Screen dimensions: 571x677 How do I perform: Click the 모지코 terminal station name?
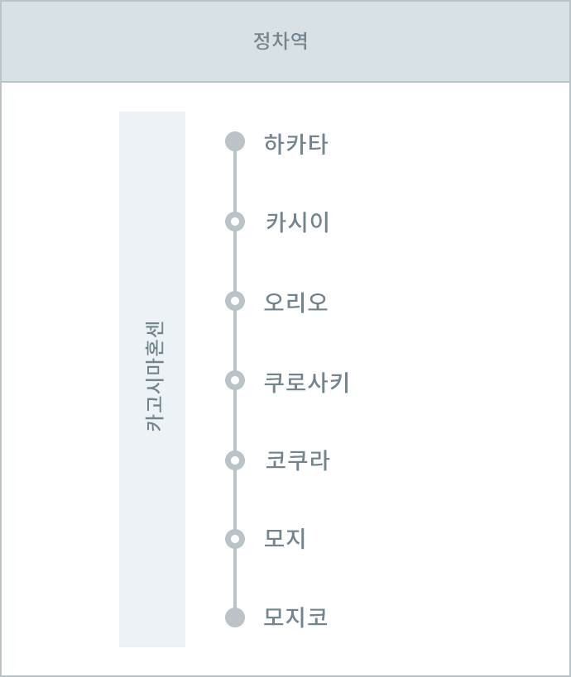click(x=295, y=617)
